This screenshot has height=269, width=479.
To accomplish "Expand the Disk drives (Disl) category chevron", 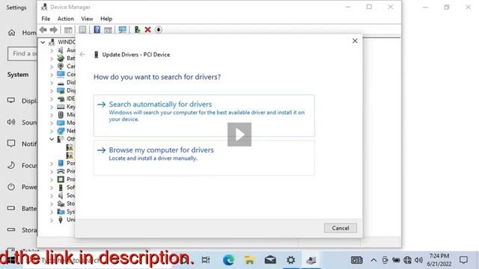I will pyautogui.click(x=52, y=82).
